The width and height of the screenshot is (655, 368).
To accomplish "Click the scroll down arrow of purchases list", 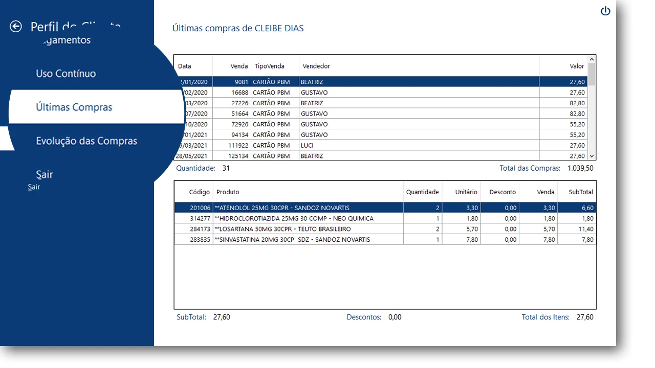I will [x=592, y=156].
